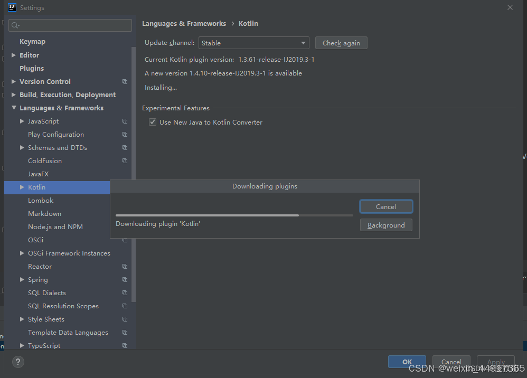Click the project-level icon beside Style Sheets
527x378 pixels.
click(x=125, y=319)
